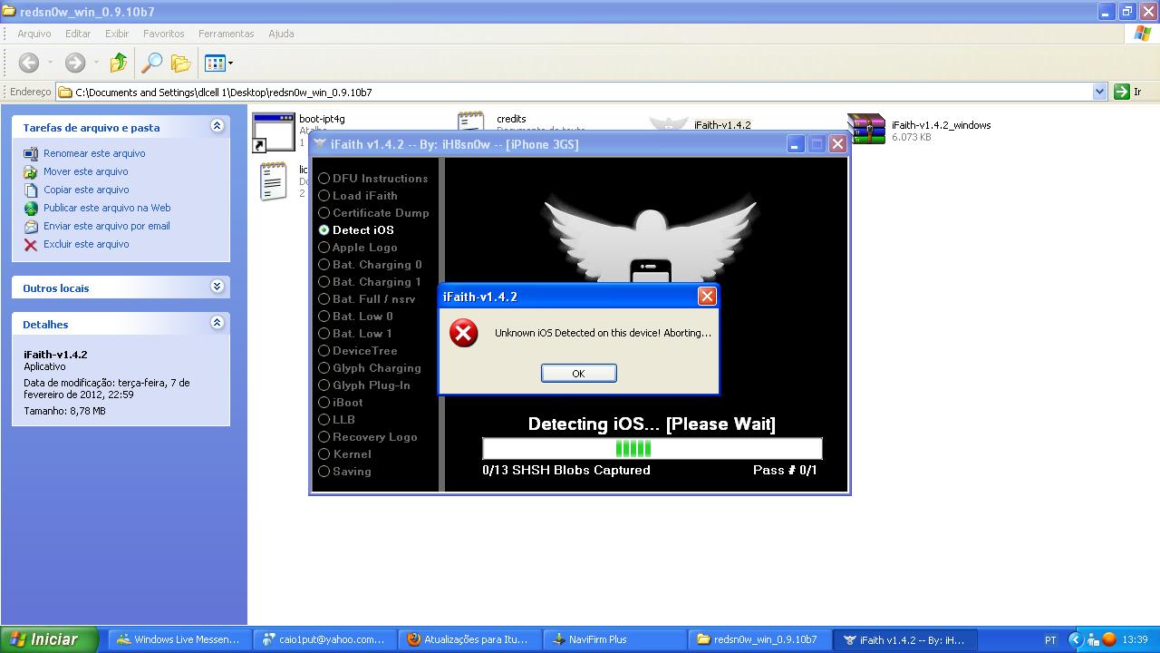Select the Apple Logo radio button
The image size is (1160, 653).
pos(324,248)
